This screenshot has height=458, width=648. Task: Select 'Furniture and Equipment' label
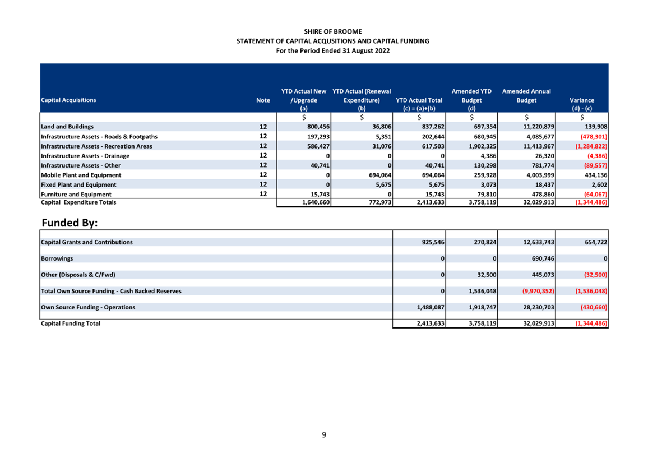[x=76, y=195]
